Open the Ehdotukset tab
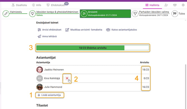 [x=56, y=5]
